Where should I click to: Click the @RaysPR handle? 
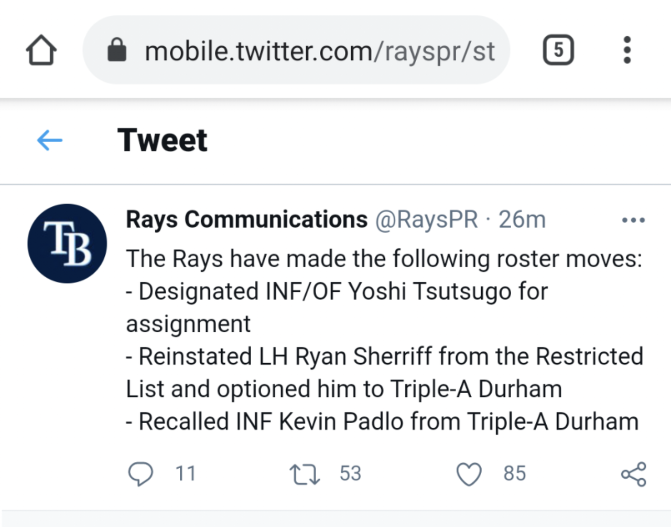[426, 219]
